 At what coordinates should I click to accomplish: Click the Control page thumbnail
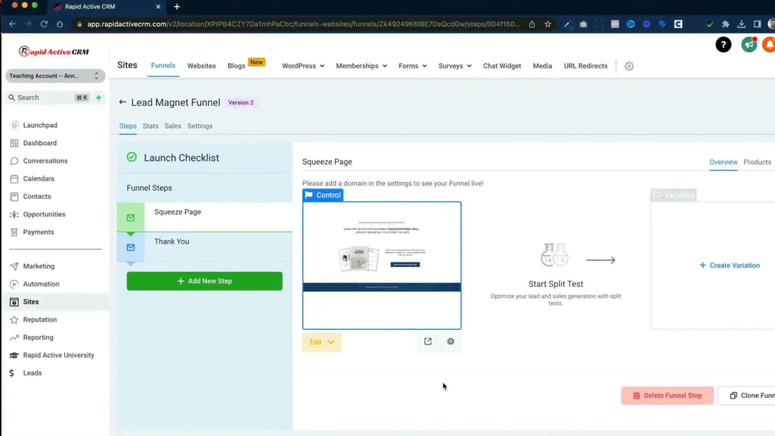(381, 265)
